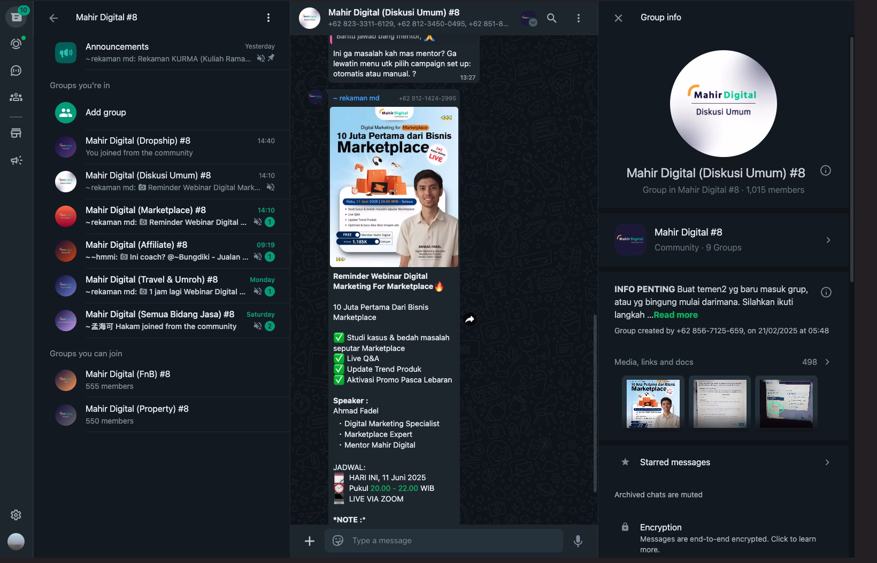Click mute icon on Travel & Umroh row
The width and height of the screenshot is (877, 563).
click(257, 291)
